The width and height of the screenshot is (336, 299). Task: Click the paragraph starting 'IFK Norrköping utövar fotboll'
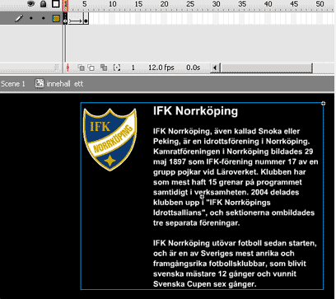pos(235,264)
